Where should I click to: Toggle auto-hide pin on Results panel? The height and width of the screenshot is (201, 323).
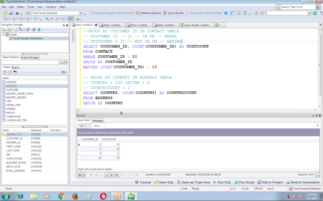(x=316, y=116)
